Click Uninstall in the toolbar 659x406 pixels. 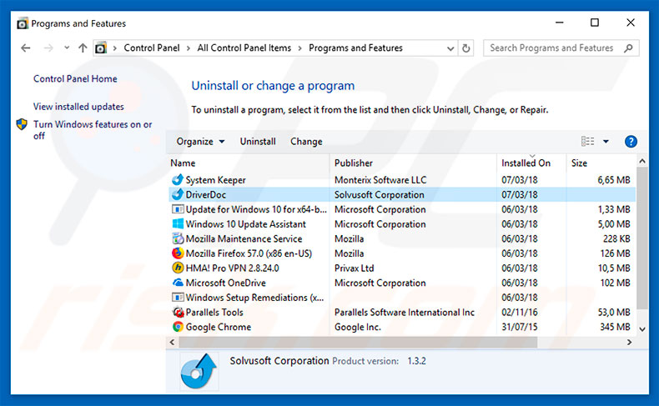pos(258,142)
